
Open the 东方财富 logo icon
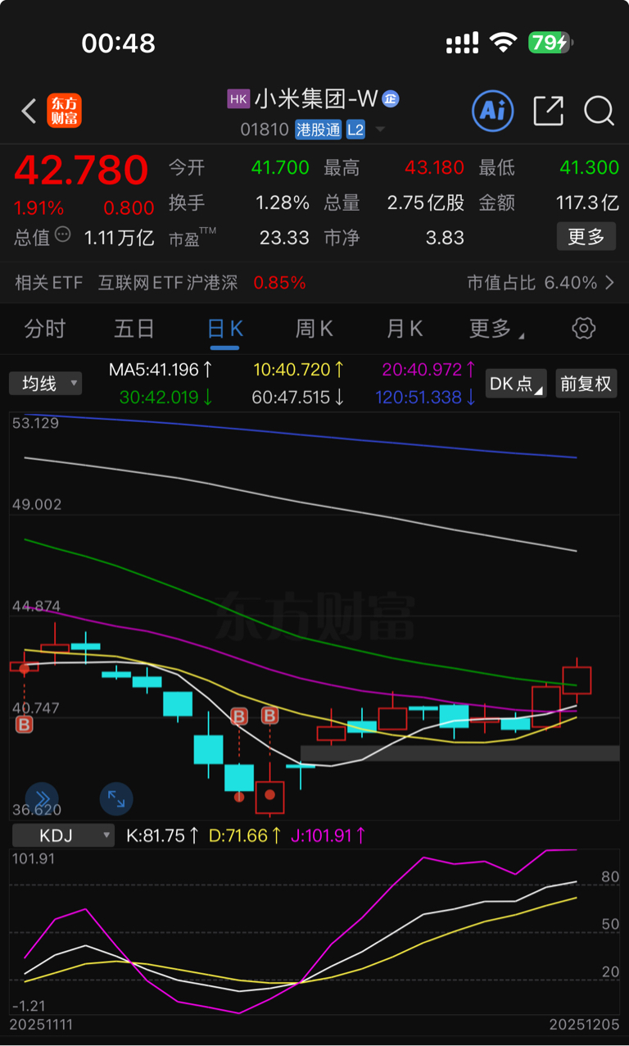[65, 111]
